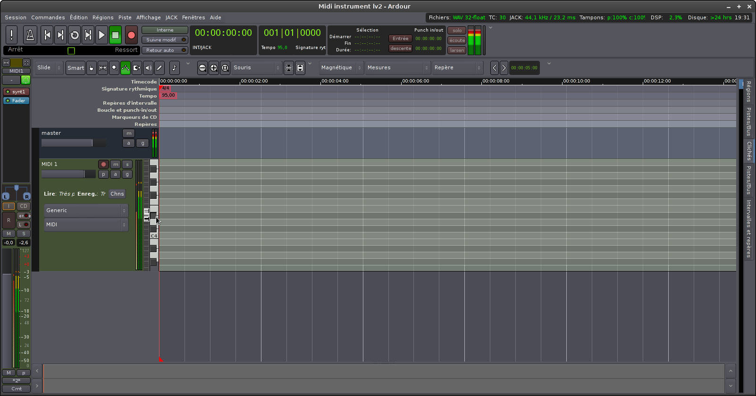
Task: Click the zoom out magnifier
Action: coord(202,68)
